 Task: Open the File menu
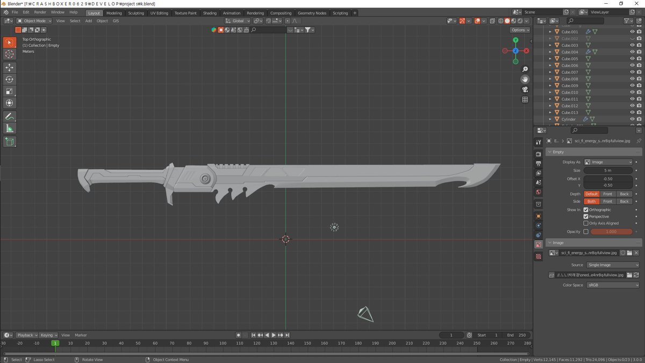point(15,12)
